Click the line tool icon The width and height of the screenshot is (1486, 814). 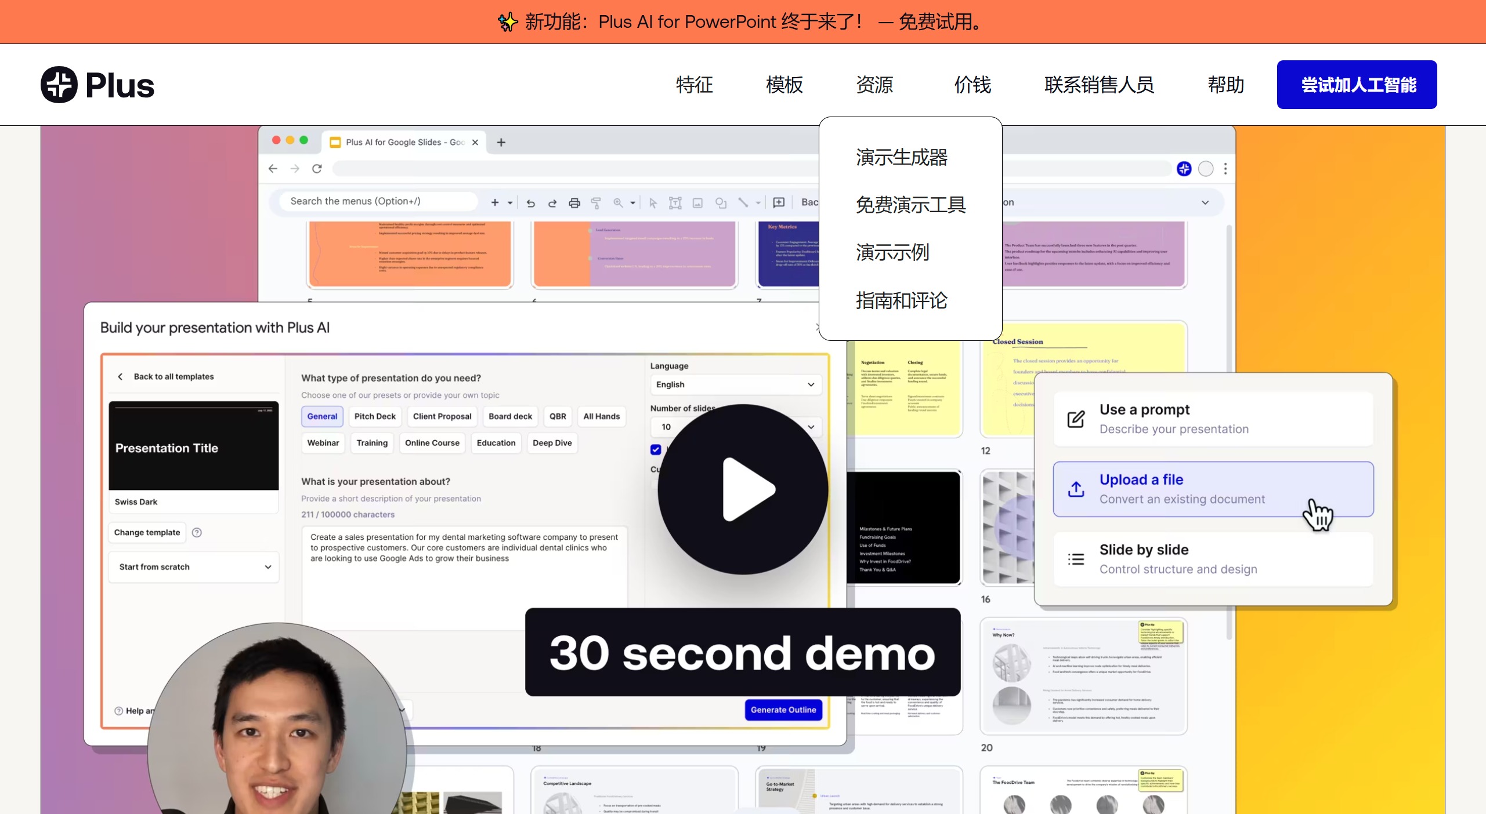(x=743, y=202)
